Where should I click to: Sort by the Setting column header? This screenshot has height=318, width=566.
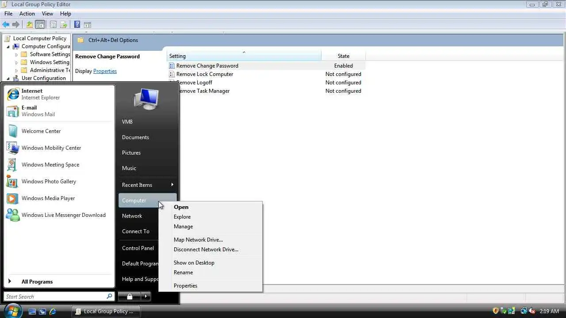[x=244, y=56]
